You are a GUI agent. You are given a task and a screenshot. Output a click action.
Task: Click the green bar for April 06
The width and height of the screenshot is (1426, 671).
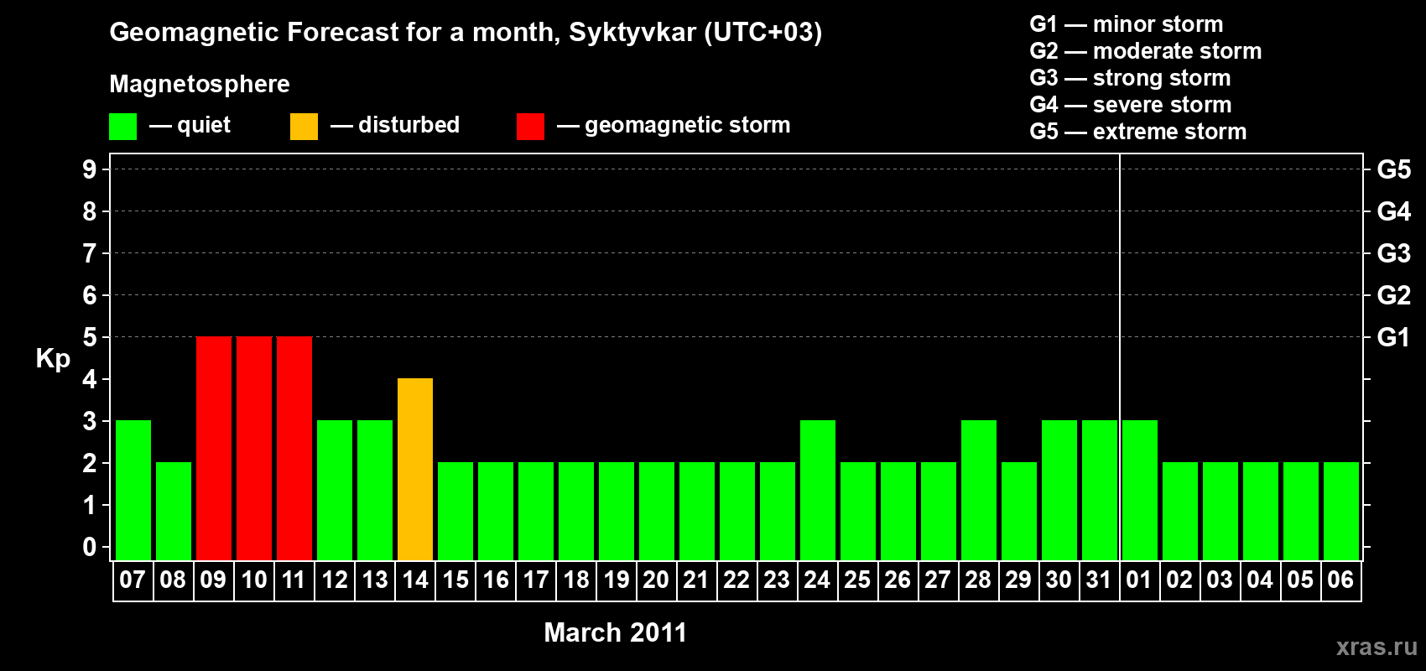click(x=1341, y=511)
